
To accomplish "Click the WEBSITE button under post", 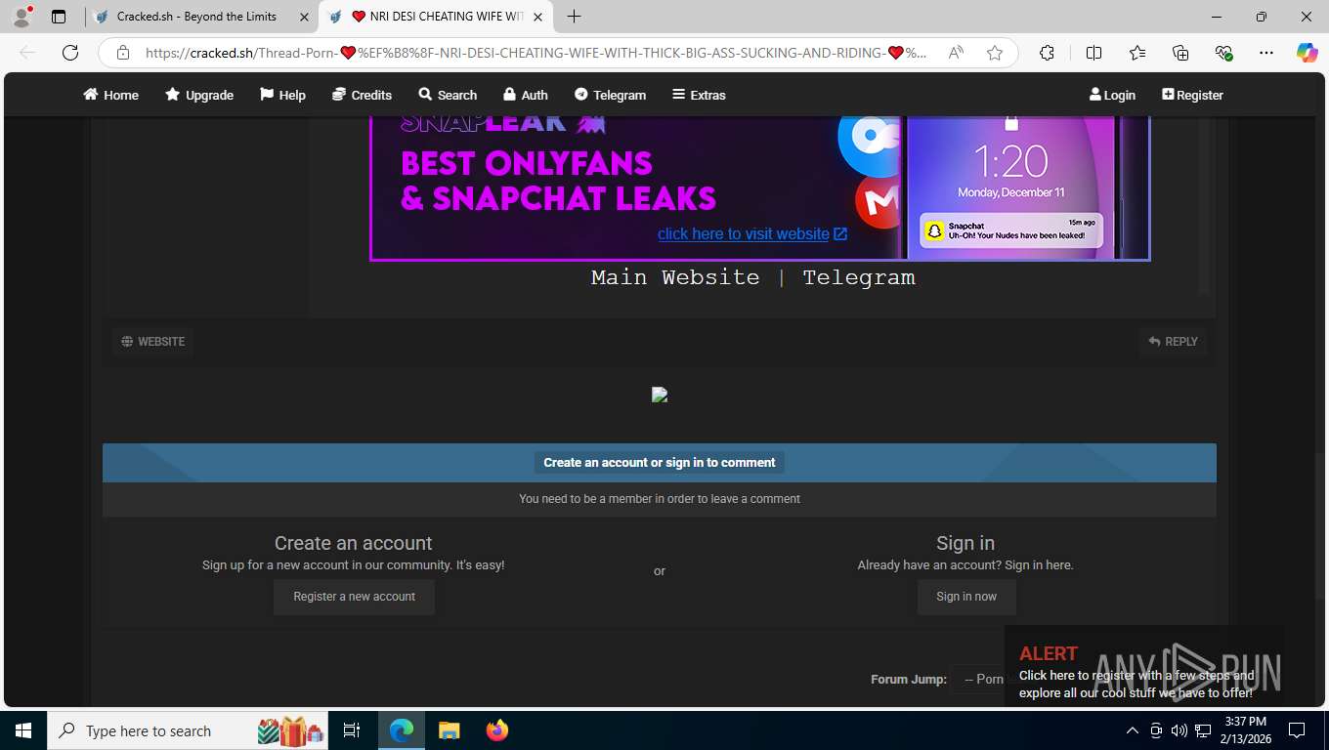I will [152, 342].
